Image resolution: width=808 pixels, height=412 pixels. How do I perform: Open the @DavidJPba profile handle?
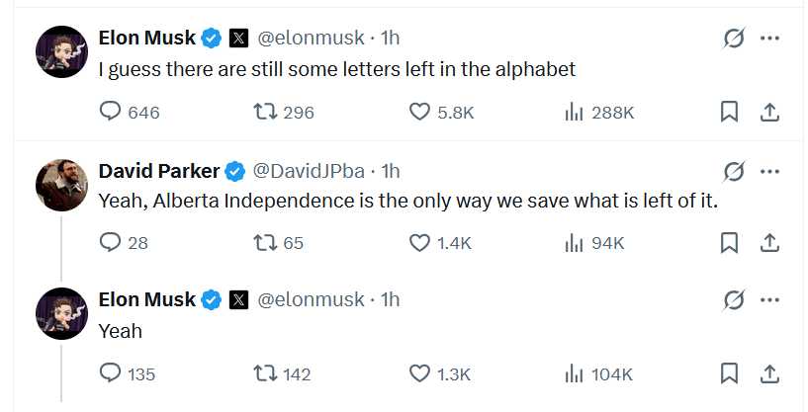tap(312, 171)
